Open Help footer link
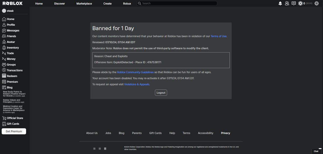The height and width of the screenshot is (154, 323). (x=172, y=133)
